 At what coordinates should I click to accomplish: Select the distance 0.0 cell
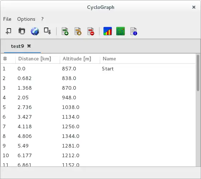(x=21, y=69)
